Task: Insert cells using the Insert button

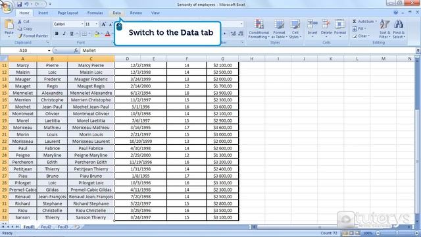Action: pos(312,28)
